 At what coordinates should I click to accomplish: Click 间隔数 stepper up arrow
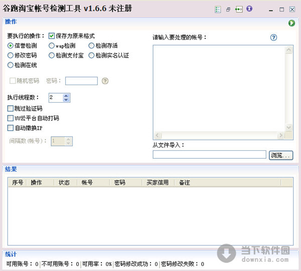(68, 139)
